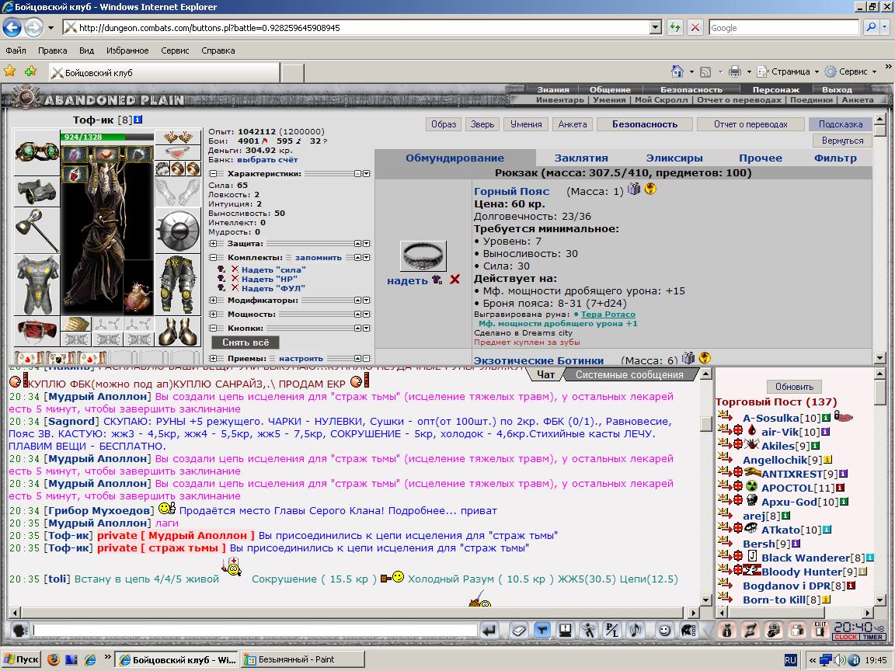Image resolution: width=895 pixels, height=671 pixels.
Task: Switch to the Заклятия tab
Action: 581,158
